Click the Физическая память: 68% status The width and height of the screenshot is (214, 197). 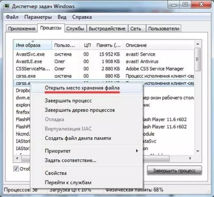click(x=134, y=190)
